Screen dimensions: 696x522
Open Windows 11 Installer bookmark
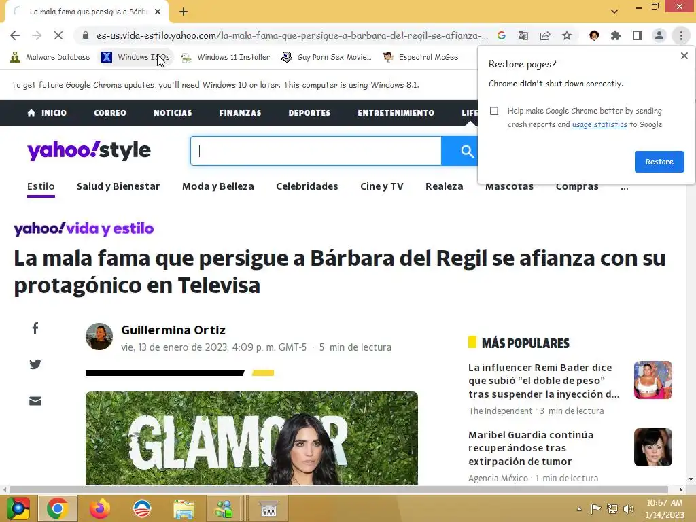(226, 57)
